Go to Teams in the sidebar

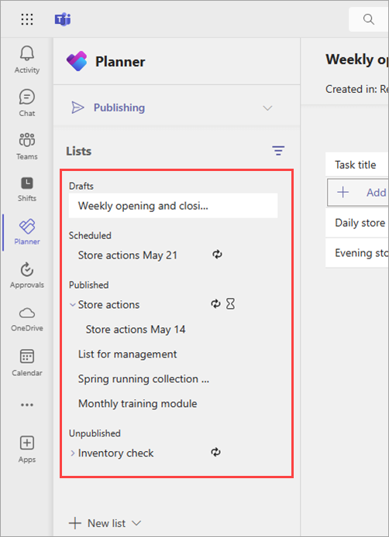[x=27, y=140]
